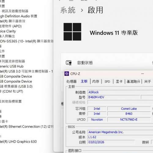Select the 輸入與輸出 audio category
Image resolution: width=153 pixels, height=153 pixels.
tap(7, 36)
